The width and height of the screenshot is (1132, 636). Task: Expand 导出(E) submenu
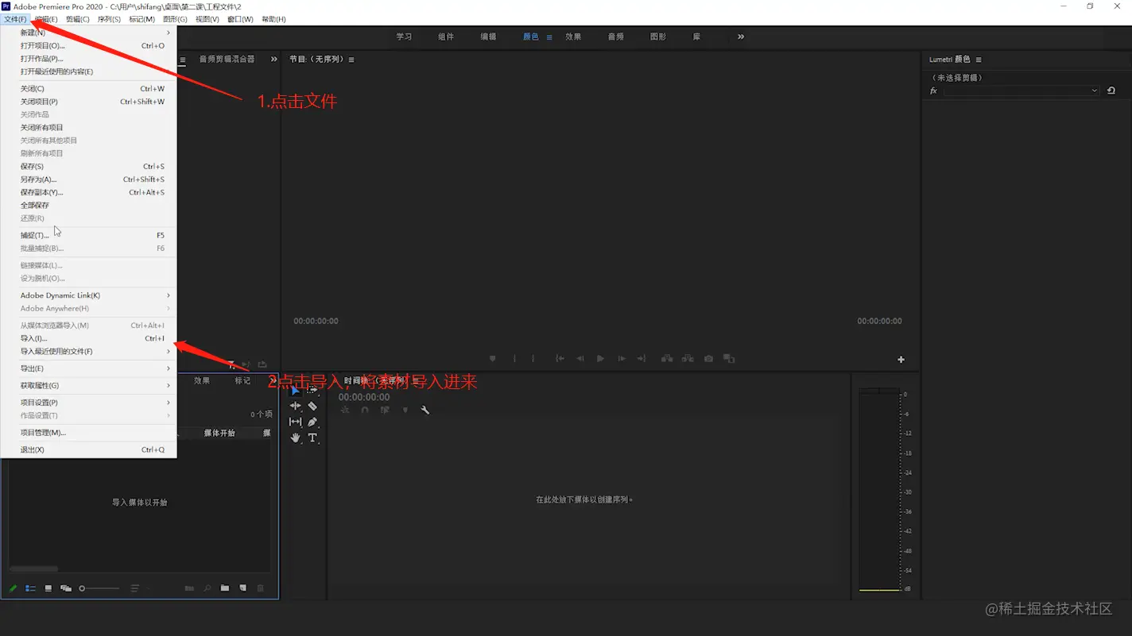click(x=89, y=368)
